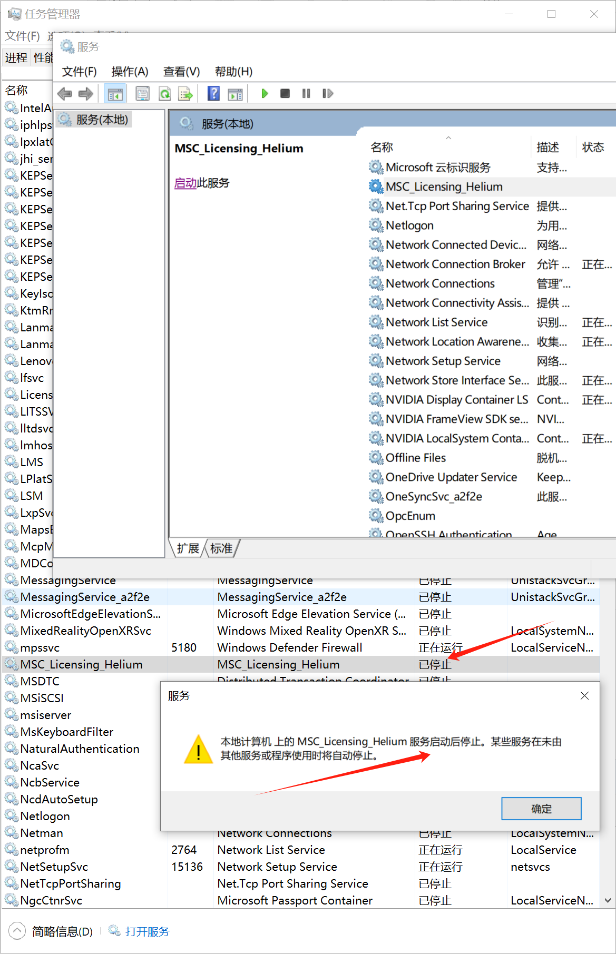616x954 pixels.
Task: Open the Properties toolbar icon in Services
Action: click(142, 94)
